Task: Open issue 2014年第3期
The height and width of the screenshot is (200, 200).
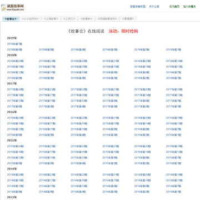Action: point(110,192)
